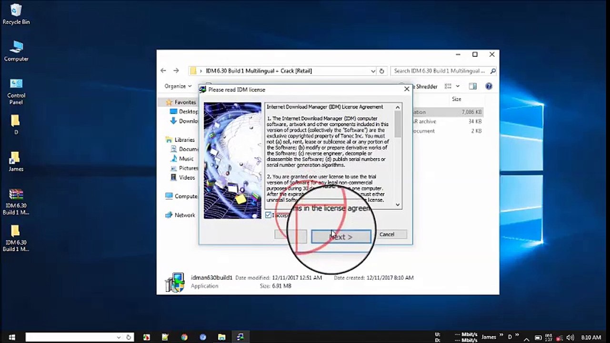Uncheck the accept license terms checkbox

pyautogui.click(x=269, y=215)
